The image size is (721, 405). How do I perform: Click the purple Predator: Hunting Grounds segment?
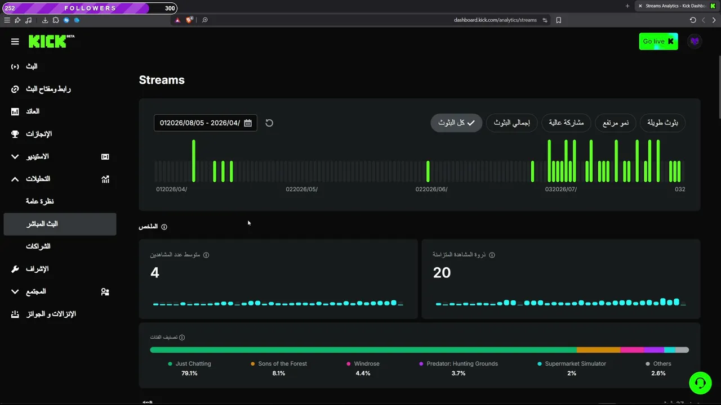click(654, 350)
